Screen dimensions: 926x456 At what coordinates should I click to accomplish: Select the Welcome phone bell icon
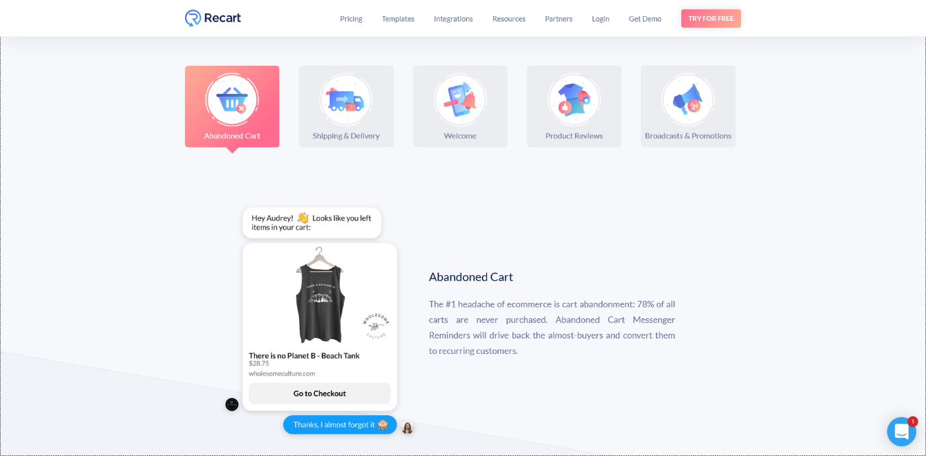point(460,100)
